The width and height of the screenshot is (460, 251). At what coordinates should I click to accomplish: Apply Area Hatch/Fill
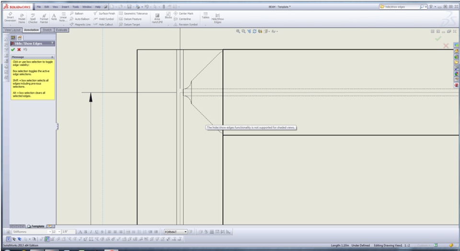[x=157, y=18]
